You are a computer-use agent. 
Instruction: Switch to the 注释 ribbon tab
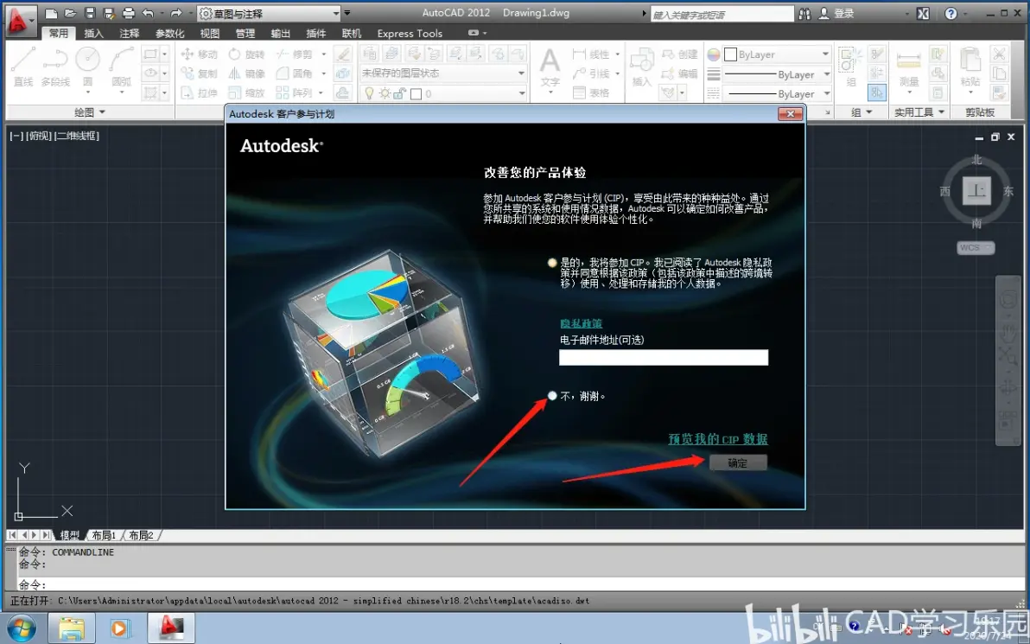(x=129, y=33)
